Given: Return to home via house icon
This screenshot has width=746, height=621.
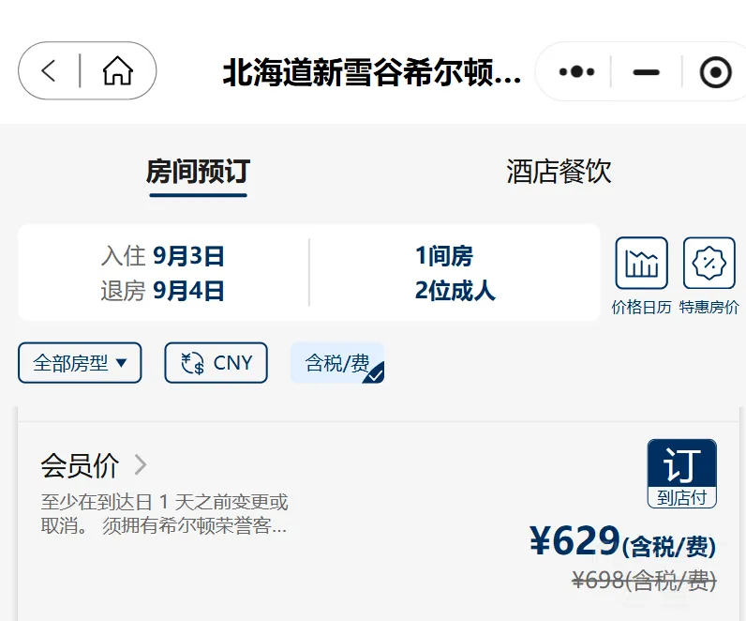Looking at the screenshot, I should pyautogui.click(x=117, y=70).
